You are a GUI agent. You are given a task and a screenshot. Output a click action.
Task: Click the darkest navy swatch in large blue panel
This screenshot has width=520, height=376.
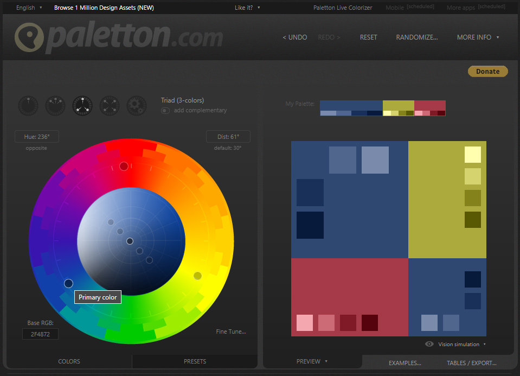[x=310, y=225]
